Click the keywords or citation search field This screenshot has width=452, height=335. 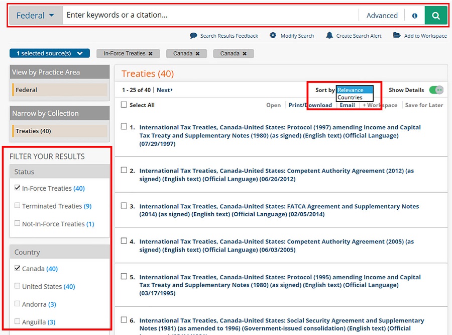tap(210, 15)
